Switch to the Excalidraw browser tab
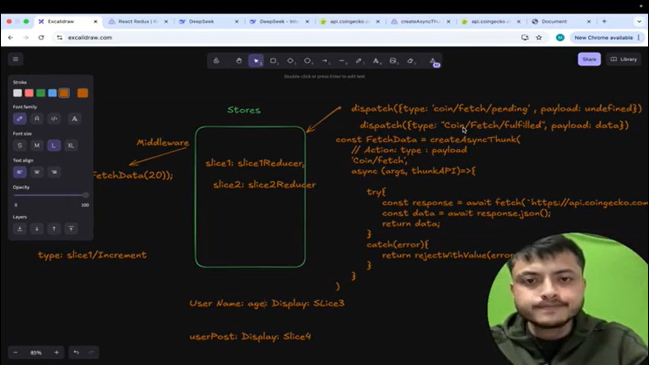649x365 pixels. tap(68, 22)
